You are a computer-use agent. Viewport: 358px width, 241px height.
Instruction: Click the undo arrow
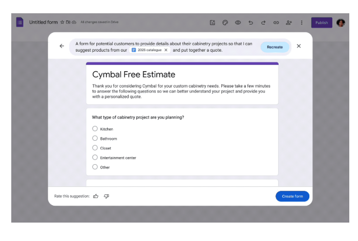250,23
